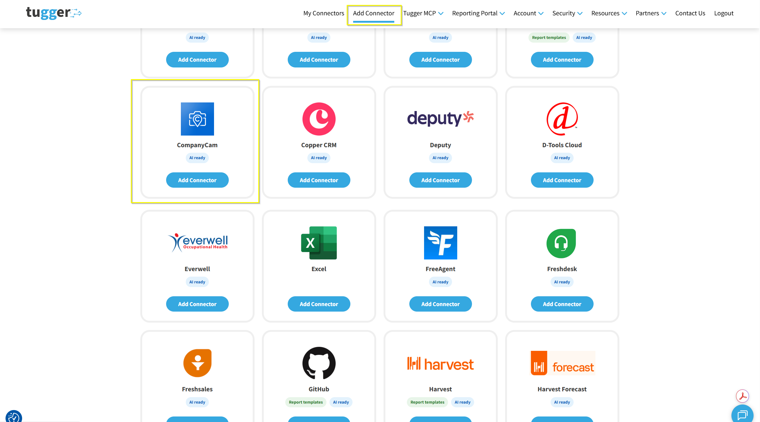The image size is (760, 422).
Task: Click Logout in the navigation
Action: click(x=724, y=13)
